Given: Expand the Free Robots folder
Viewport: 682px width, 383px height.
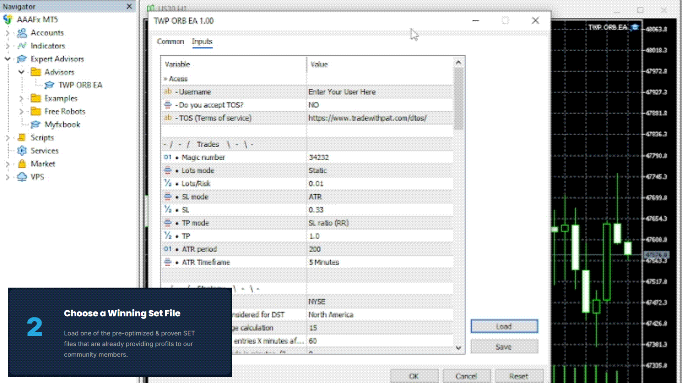Looking at the screenshot, I should tap(21, 112).
